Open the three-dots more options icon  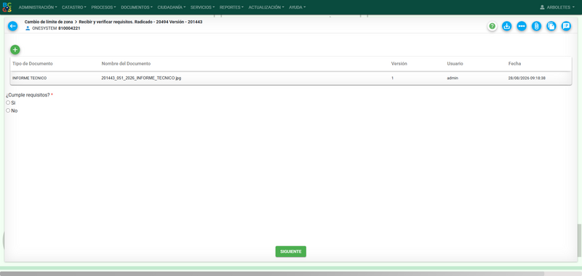(x=522, y=26)
